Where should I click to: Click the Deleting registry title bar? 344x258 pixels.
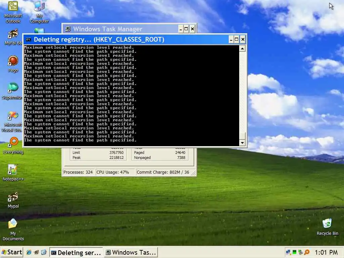coord(135,40)
